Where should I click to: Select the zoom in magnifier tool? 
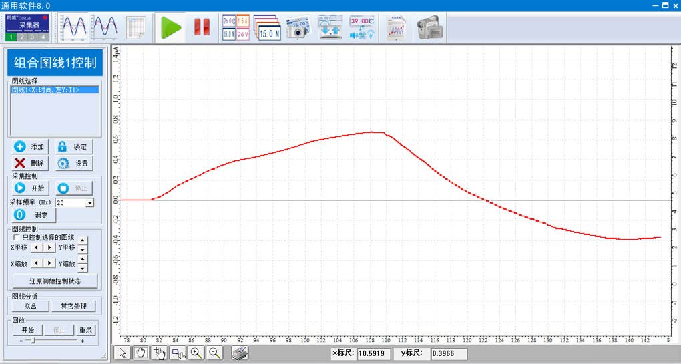coord(196,353)
